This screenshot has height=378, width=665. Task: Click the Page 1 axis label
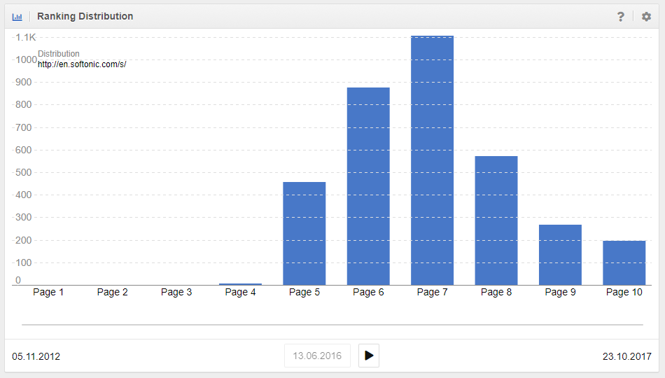pos(48,292)
